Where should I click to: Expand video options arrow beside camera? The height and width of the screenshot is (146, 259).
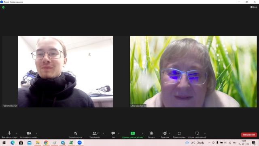pyautogui.click(x=36, y=133)
